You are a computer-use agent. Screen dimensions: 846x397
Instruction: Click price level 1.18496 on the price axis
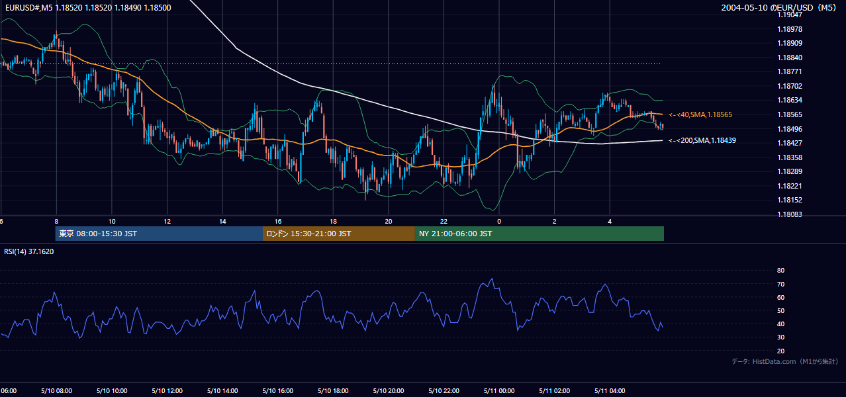(x=789, y=129)
